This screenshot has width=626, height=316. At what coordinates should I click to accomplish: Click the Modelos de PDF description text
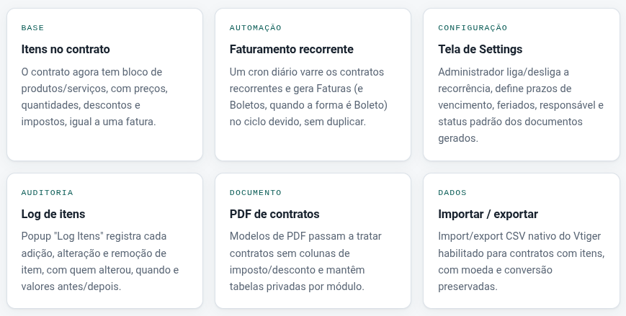point(305,261)
